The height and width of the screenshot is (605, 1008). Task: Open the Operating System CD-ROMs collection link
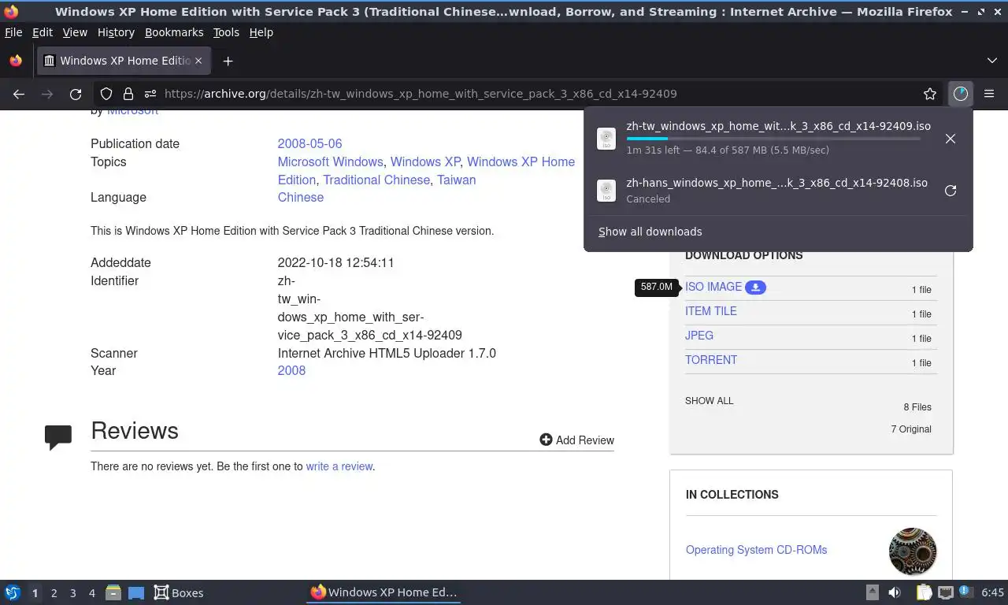pyautogui.click(x=756, y=550)
